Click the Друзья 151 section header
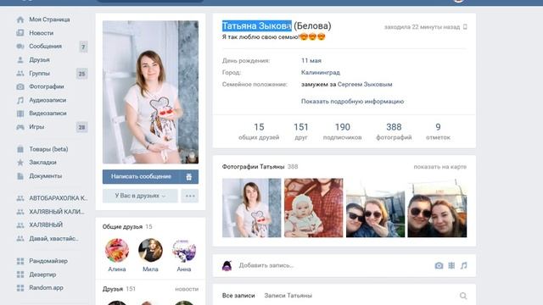This screenshot has width=543, height=305. click(x=119, y=289)
